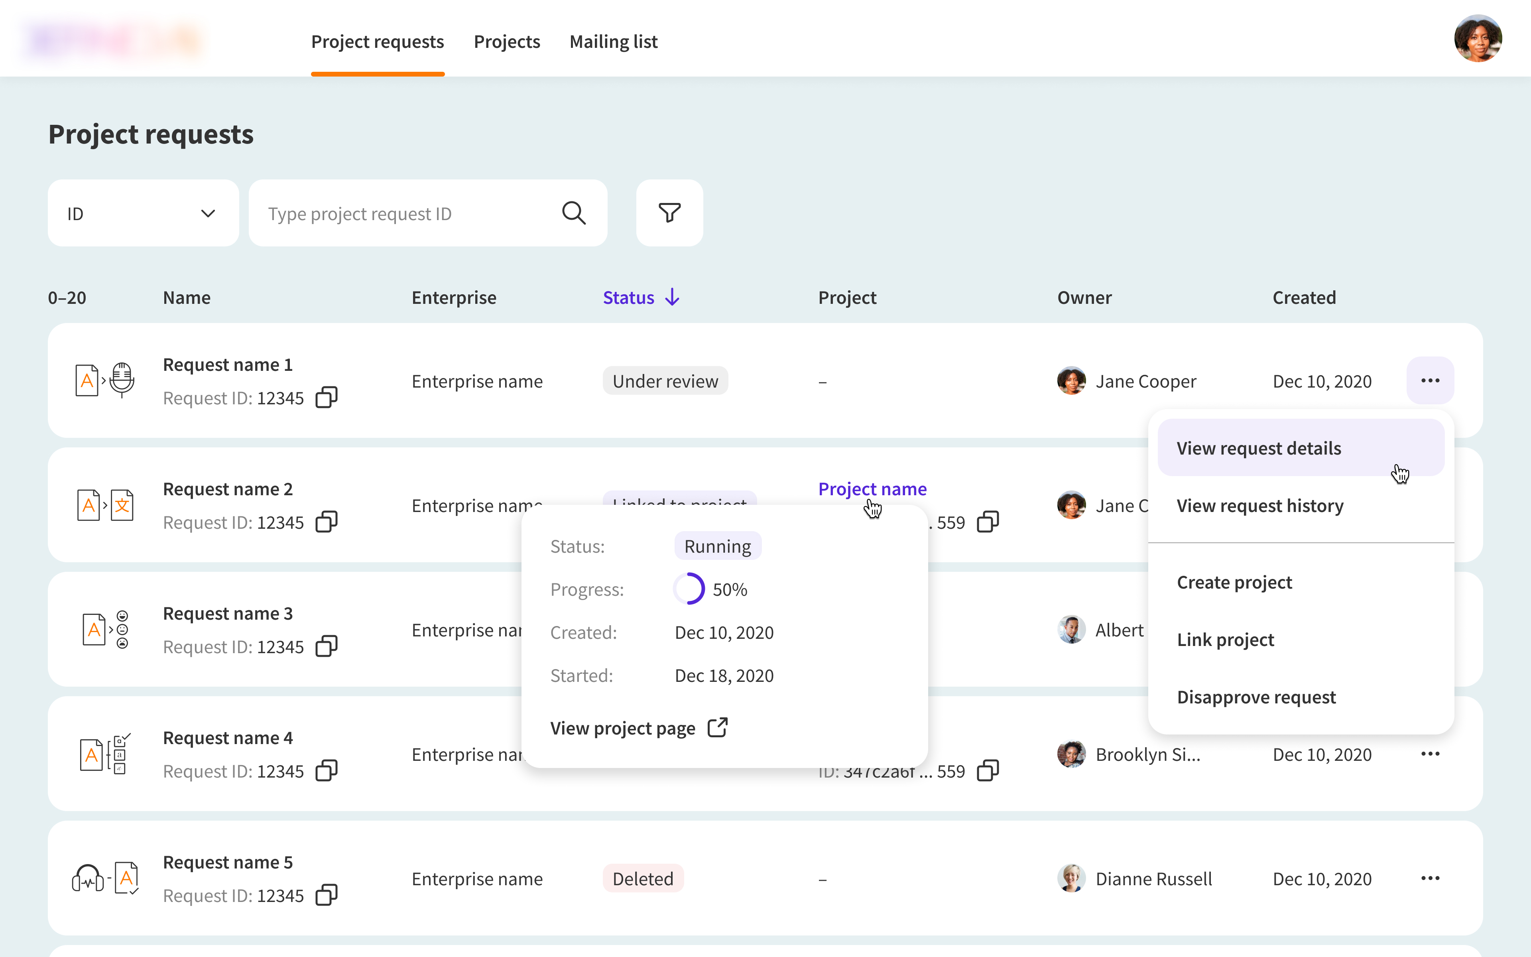Open the user profile avatar
The height and width of the screenshot is (957, 1531).
coord(1477,39)
